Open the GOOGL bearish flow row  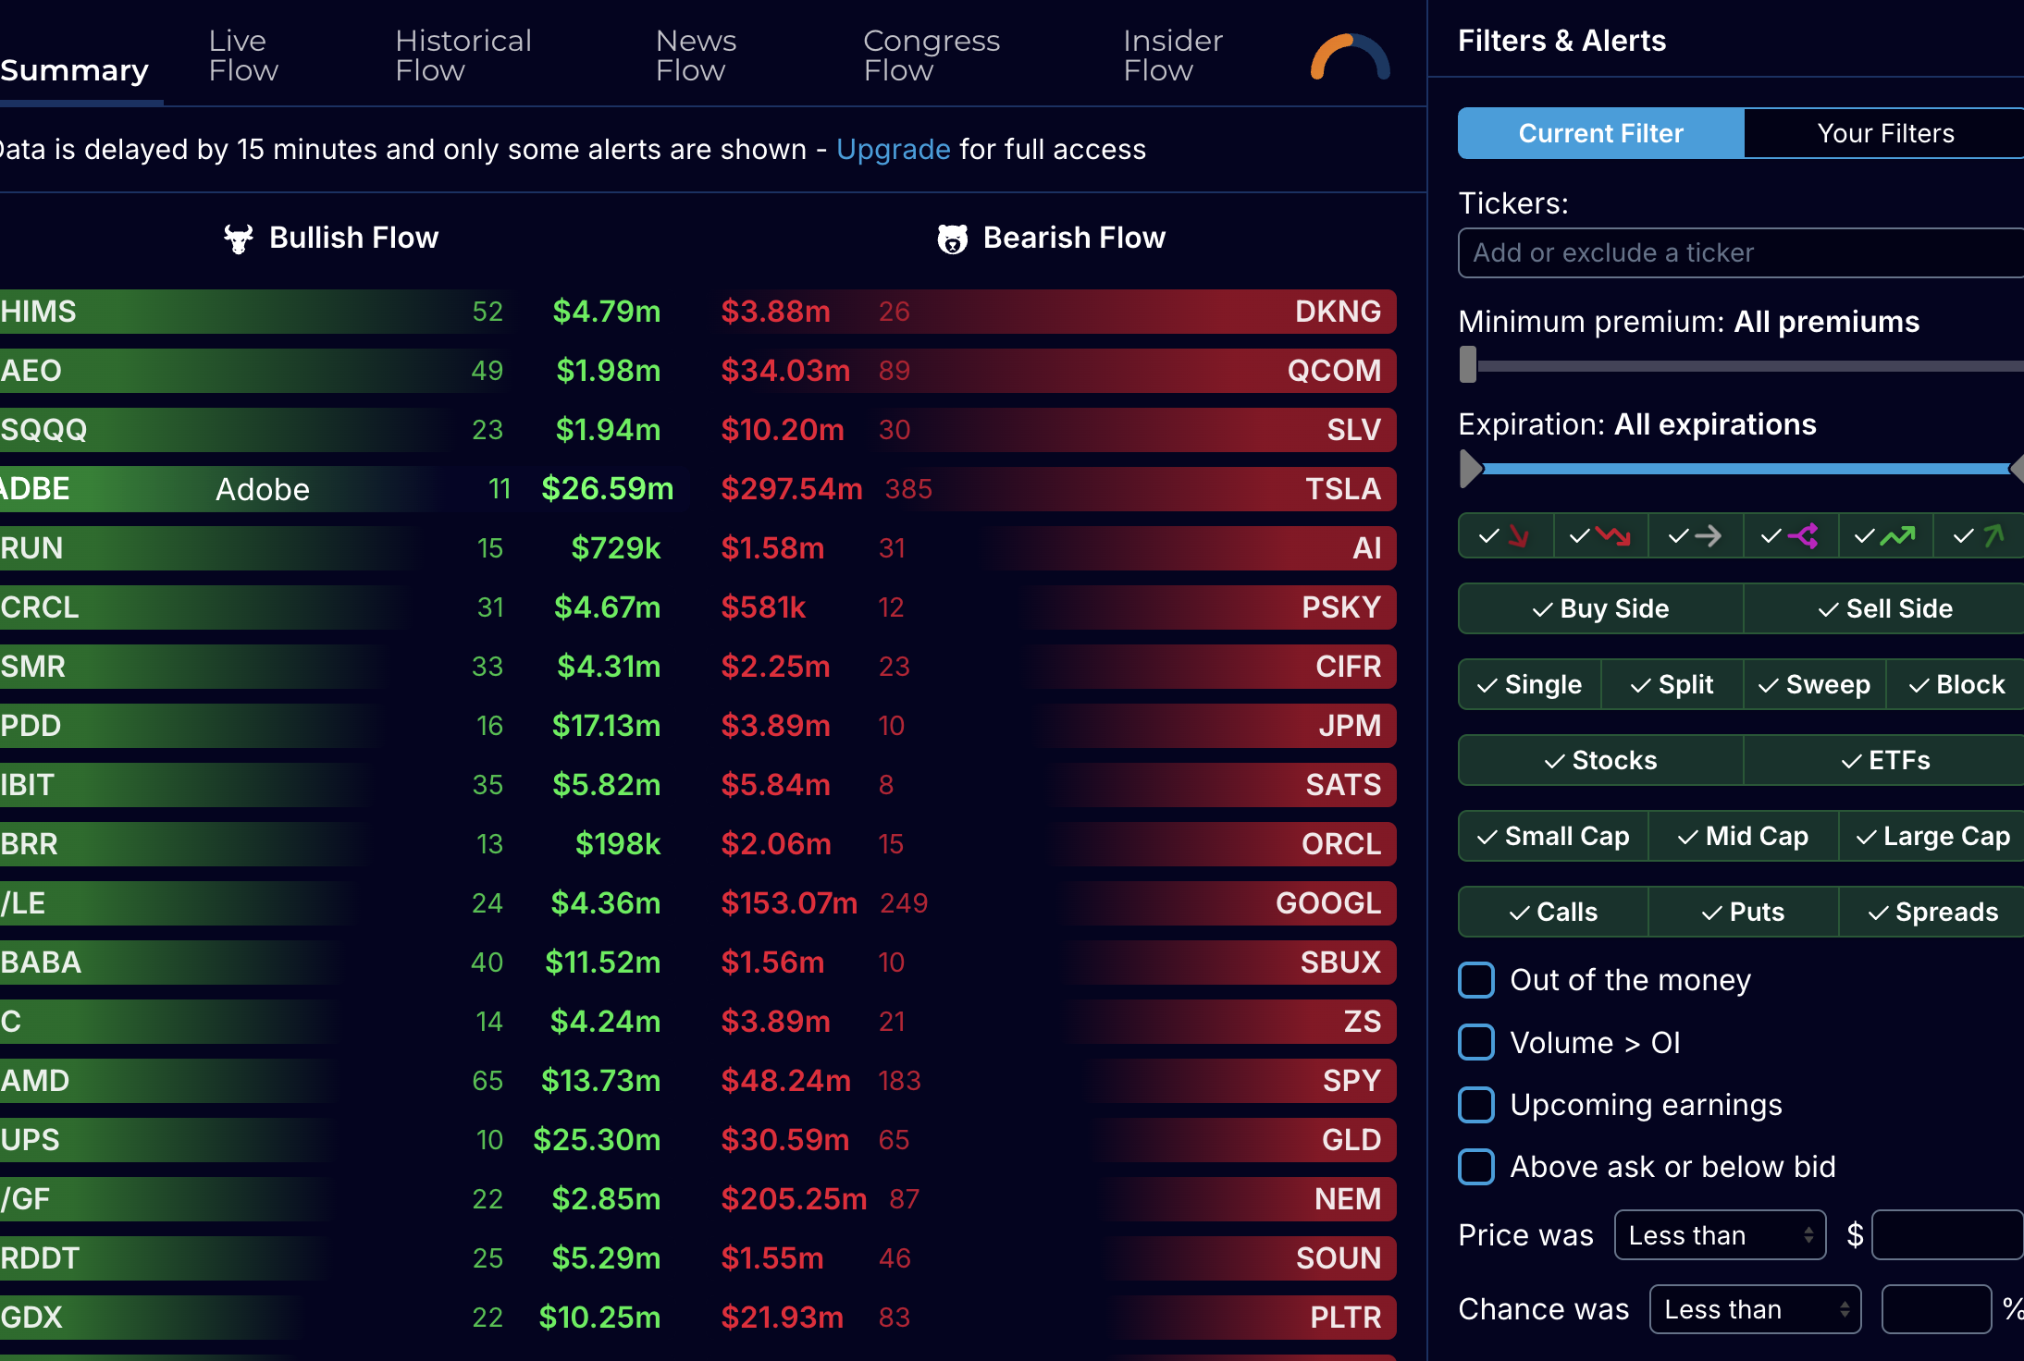click(x=1055, y=903)
